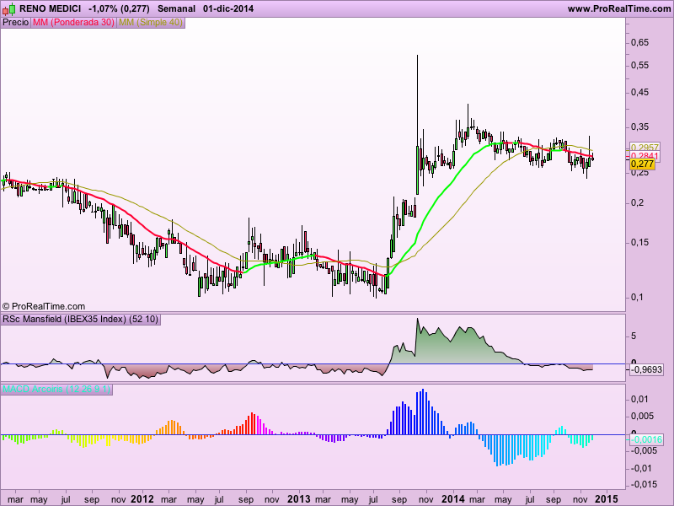Viewport: 674px width, 506px height.
Task: Click the 2012 year label on time axis
Action: [142, 499]
